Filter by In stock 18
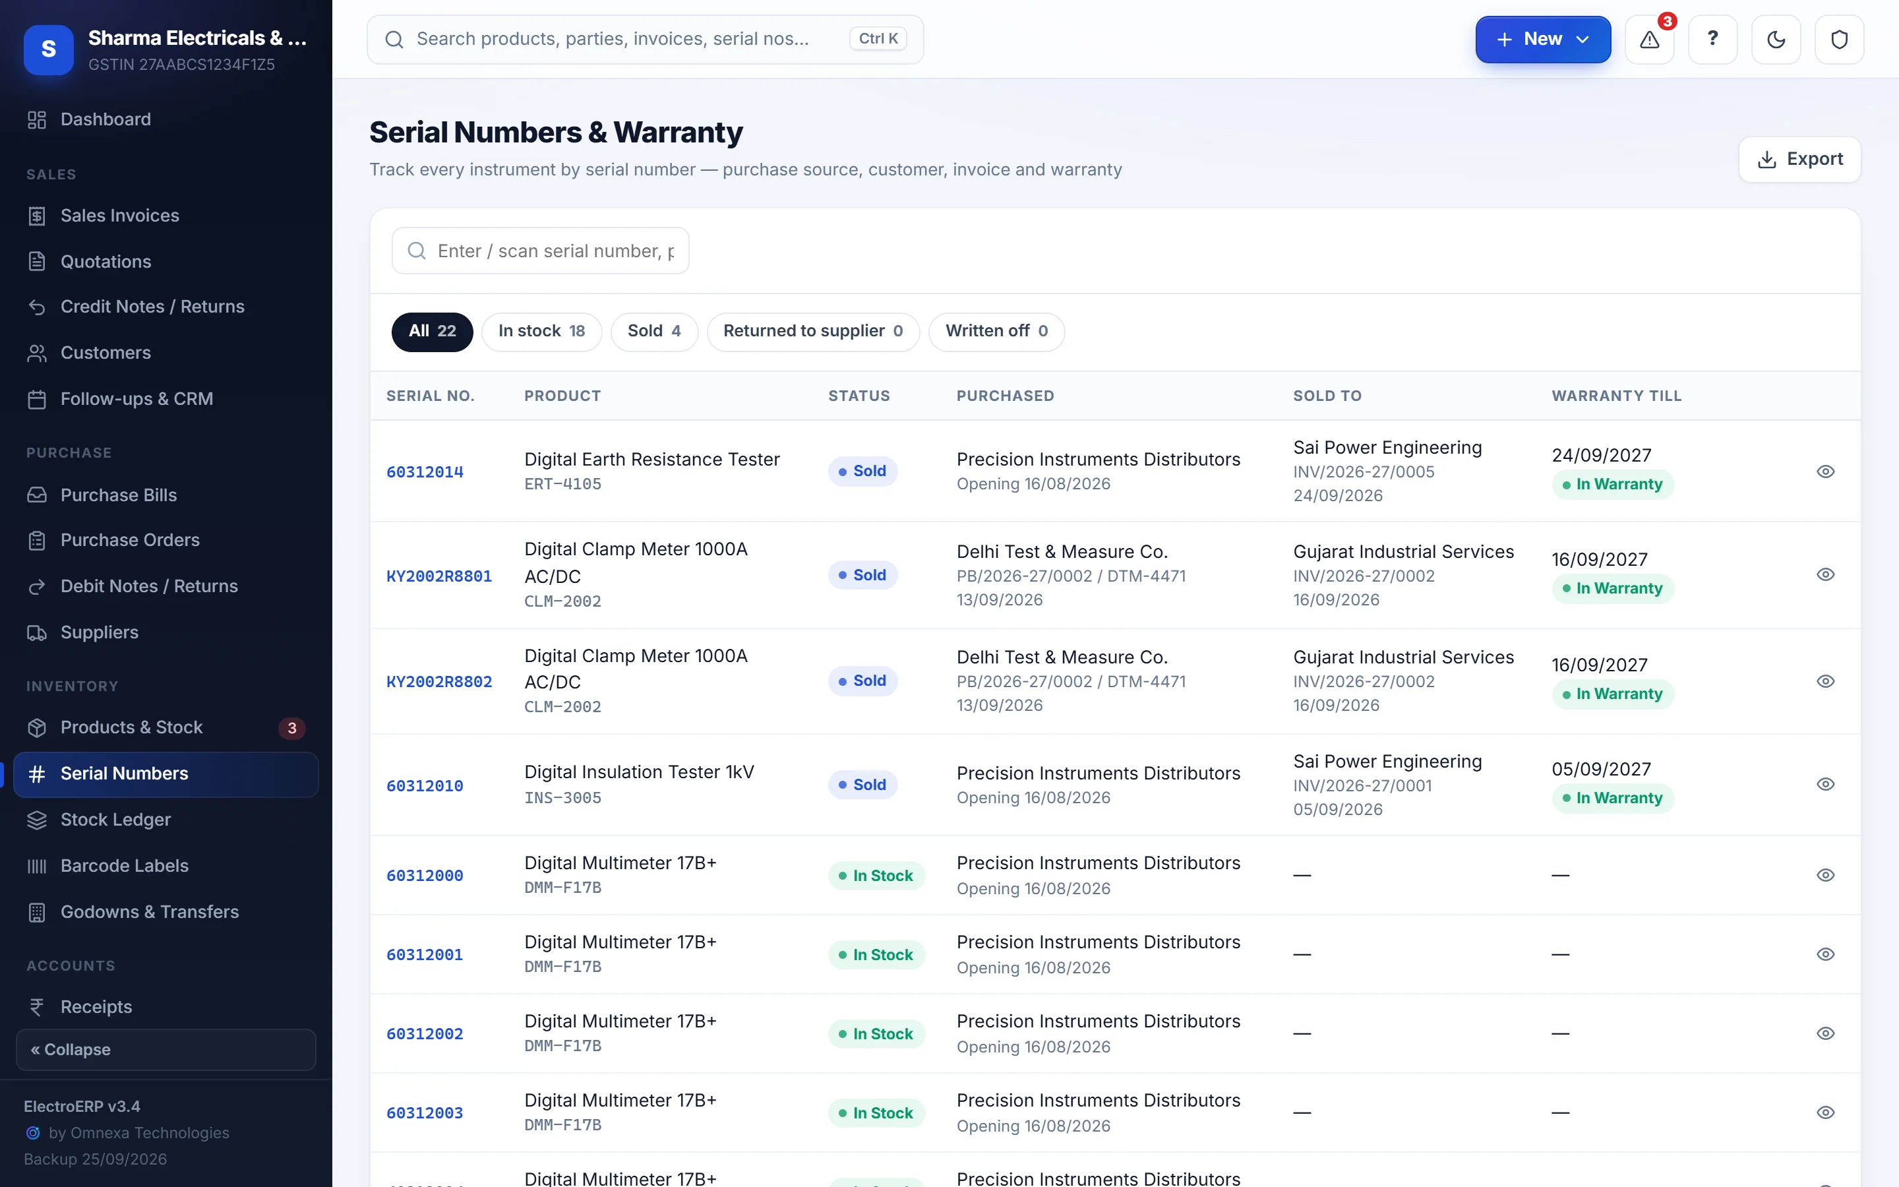1899x1187 pixels. (x=541, y=331)
